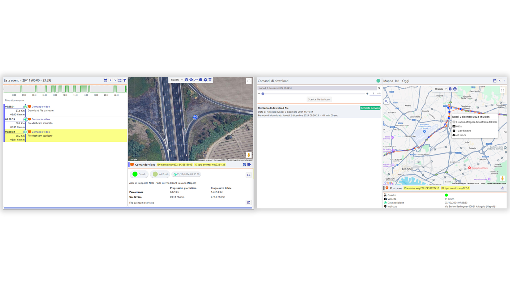Click the duration minutes input field
The width and height of the screenshot is (510, 287).
(375, 94)
